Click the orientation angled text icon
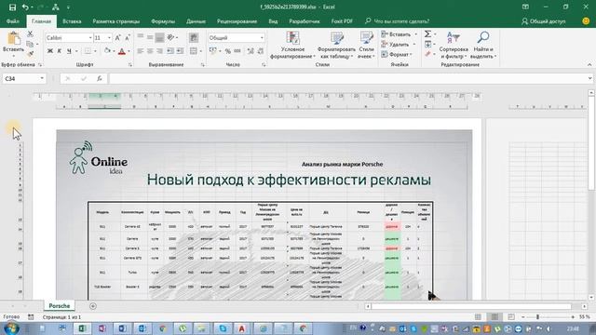Screen dimensions: 596x335 tap(170, 37)
